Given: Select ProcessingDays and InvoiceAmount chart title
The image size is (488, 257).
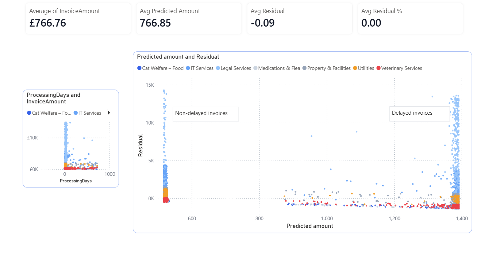Looking at the screenshot, I should pos(54,98).
